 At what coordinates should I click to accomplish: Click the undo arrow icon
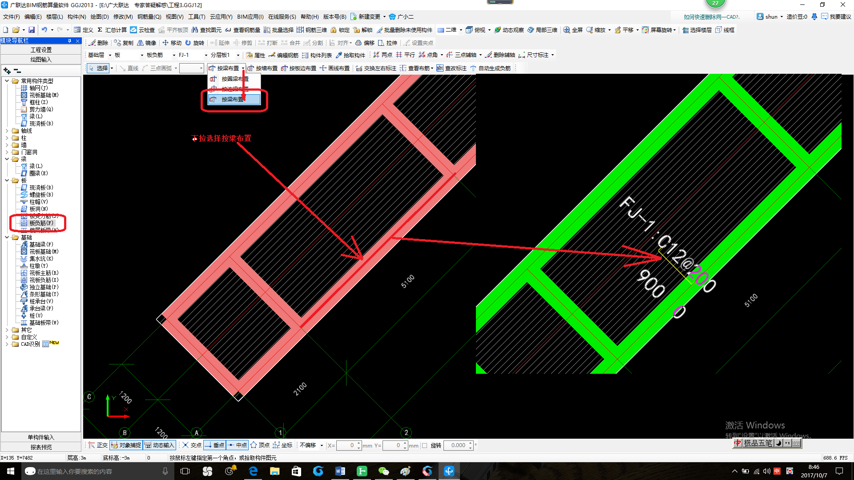tap(44, 30)
